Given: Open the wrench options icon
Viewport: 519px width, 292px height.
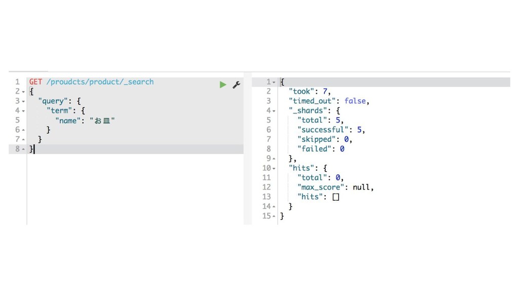Looking at the screenshot, I should pyautogui.click(x=236, y=85).
